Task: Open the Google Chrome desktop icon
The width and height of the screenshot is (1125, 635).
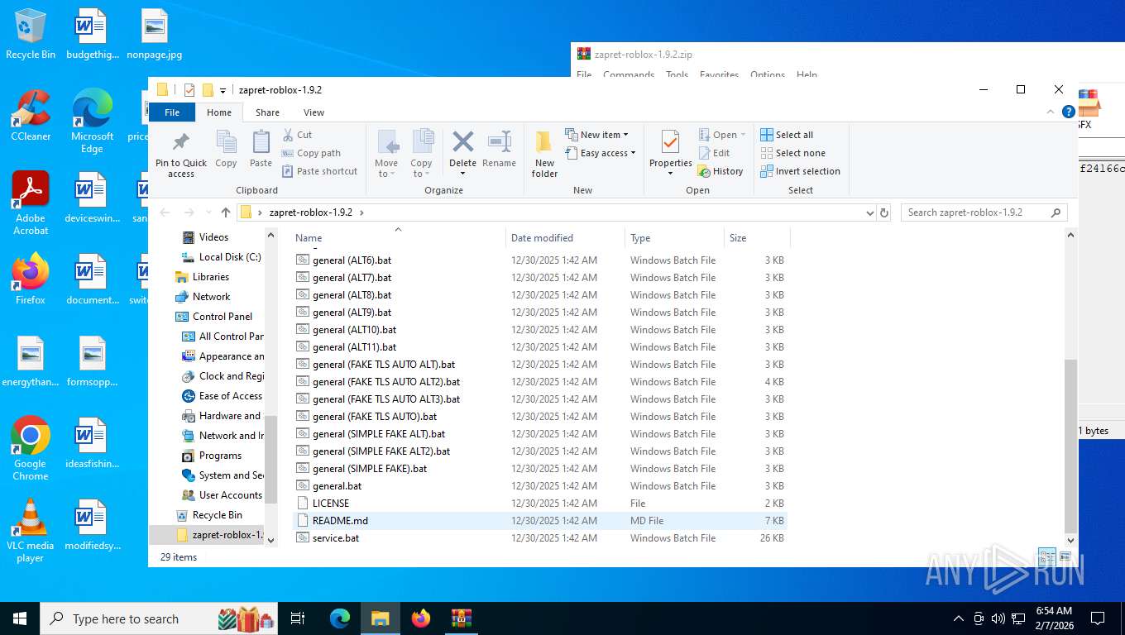Action: [x=31, y=449]
